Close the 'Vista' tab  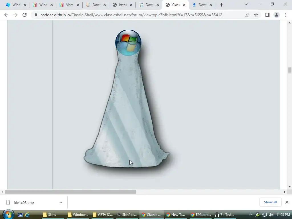(x=78, y=5)
